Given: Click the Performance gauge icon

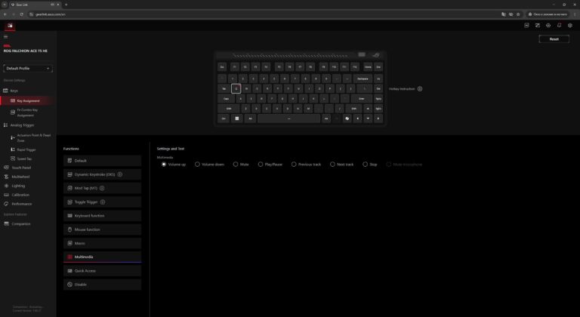Looking at the screenshot, I should pos(6,204).
